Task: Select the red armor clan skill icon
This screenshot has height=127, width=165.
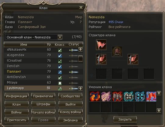Action: click(x=117, y=96)
